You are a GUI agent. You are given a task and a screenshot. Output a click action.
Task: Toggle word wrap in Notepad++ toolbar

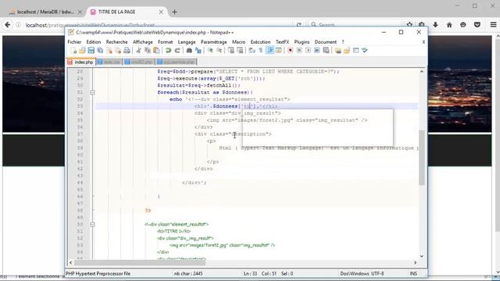pyautogui.click(x=252, y=50)
